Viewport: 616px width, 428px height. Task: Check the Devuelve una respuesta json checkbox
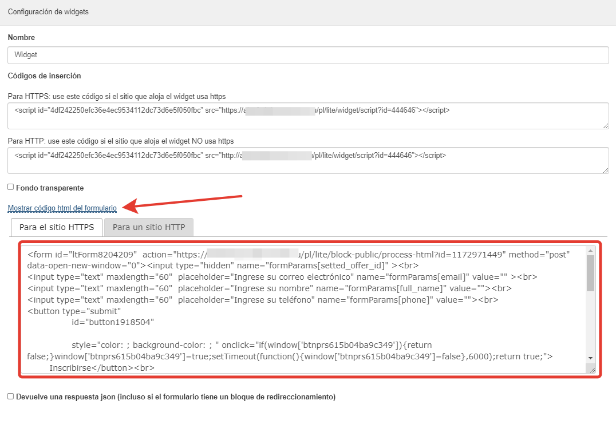[x=11, y=397]
